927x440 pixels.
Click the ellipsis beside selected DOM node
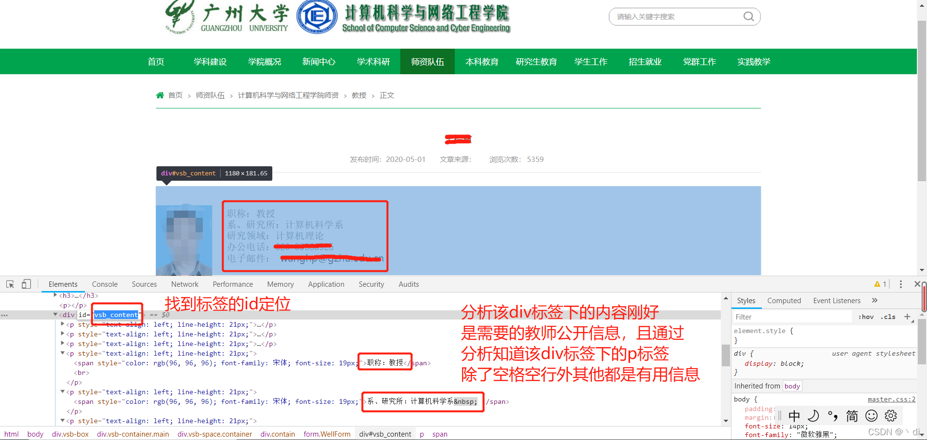point(4,315)
